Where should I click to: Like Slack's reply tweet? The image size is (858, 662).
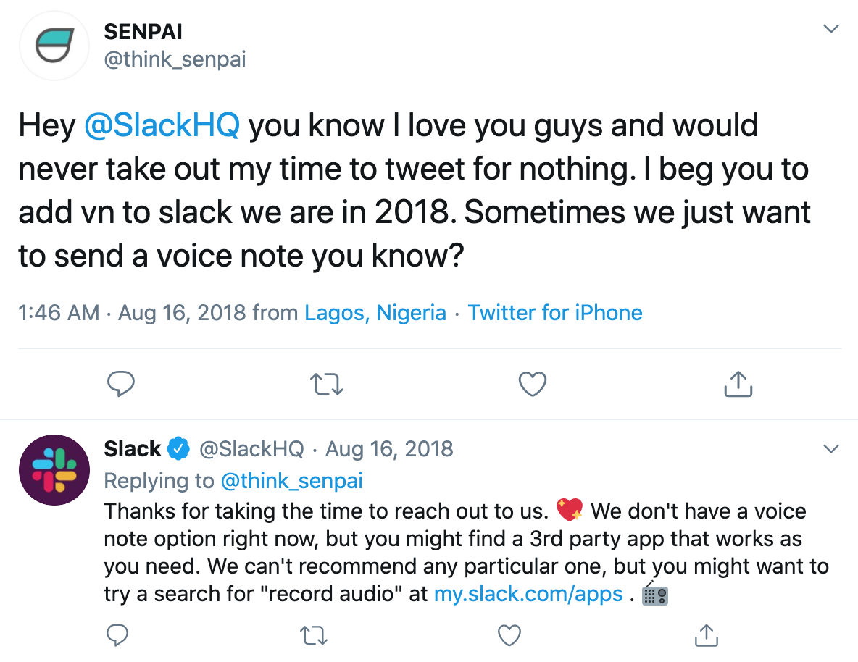click(510, 635)
